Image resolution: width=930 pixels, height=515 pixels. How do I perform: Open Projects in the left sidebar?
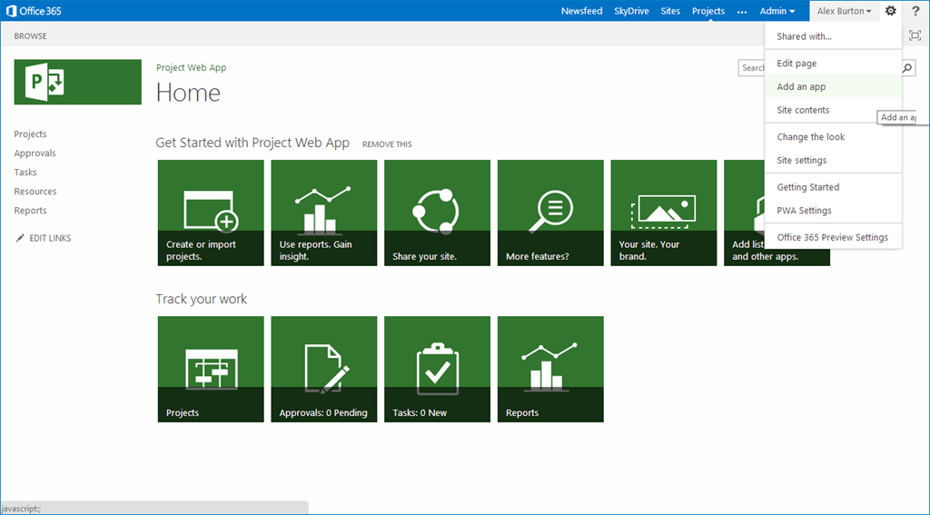click(30, 134)
